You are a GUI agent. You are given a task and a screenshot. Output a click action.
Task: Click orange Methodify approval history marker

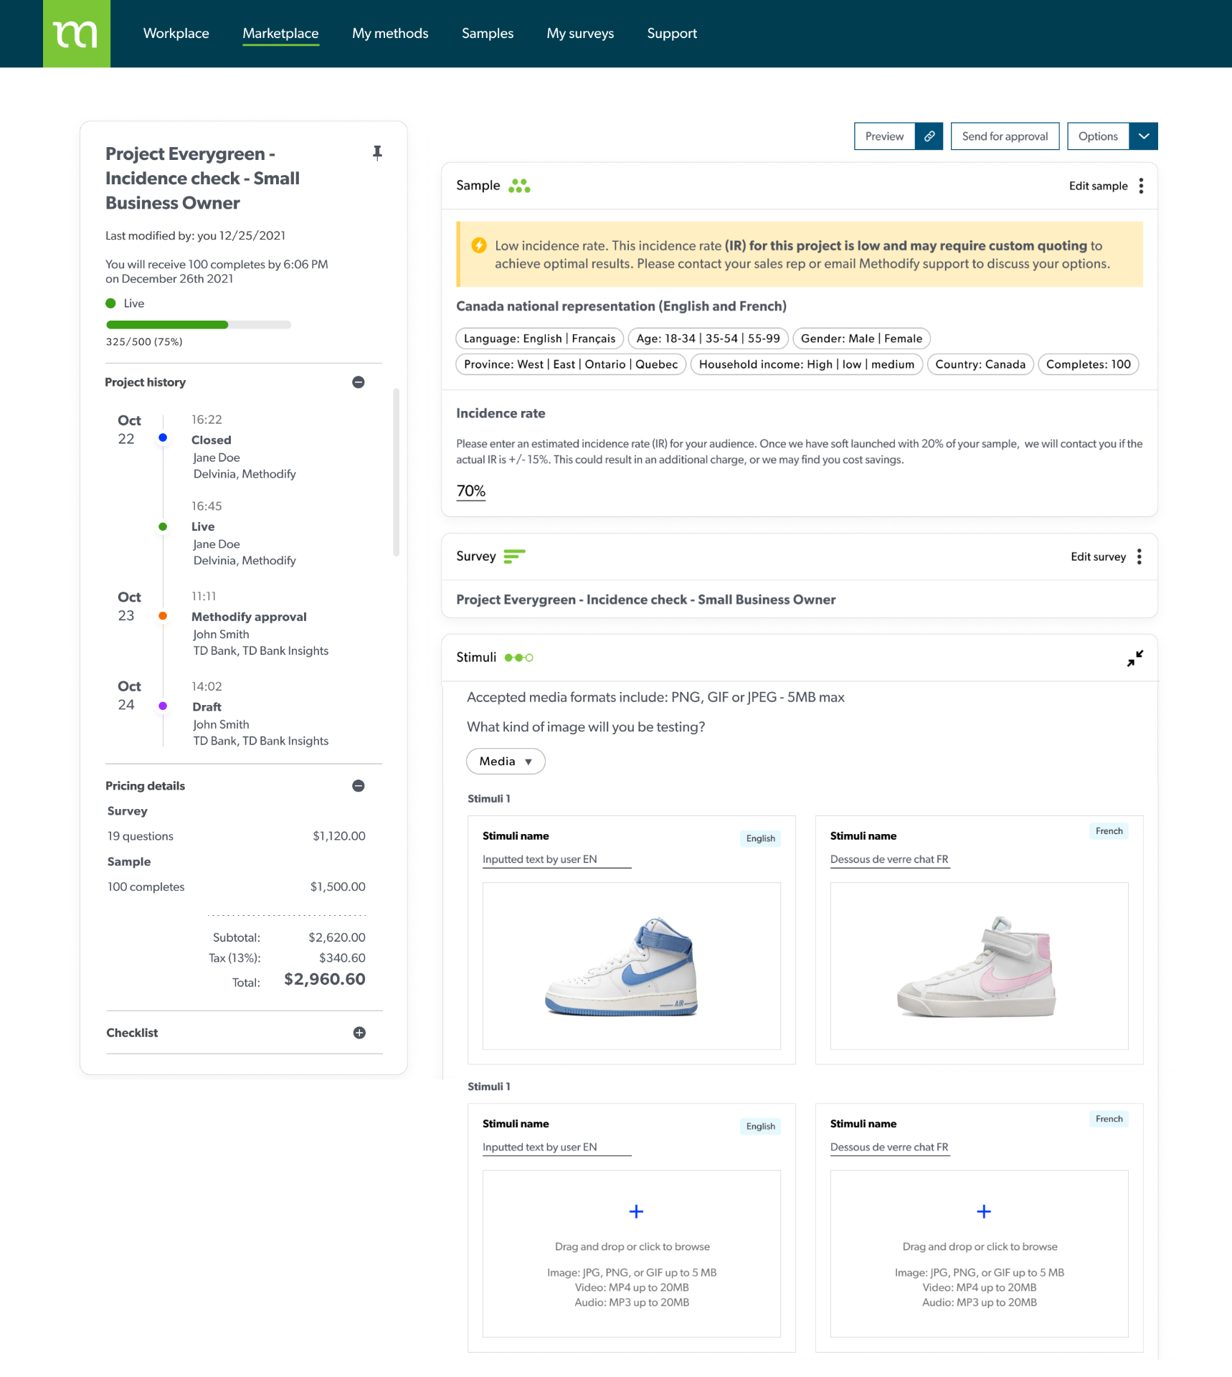163,616
